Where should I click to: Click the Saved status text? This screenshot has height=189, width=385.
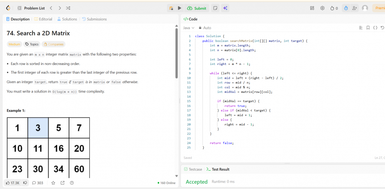188,158
